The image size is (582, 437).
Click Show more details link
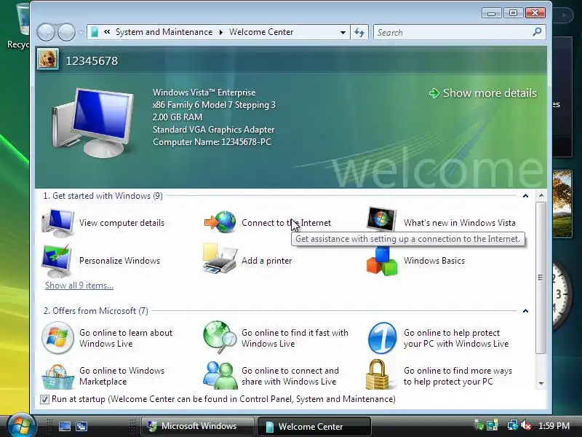[x=482, y=93]
